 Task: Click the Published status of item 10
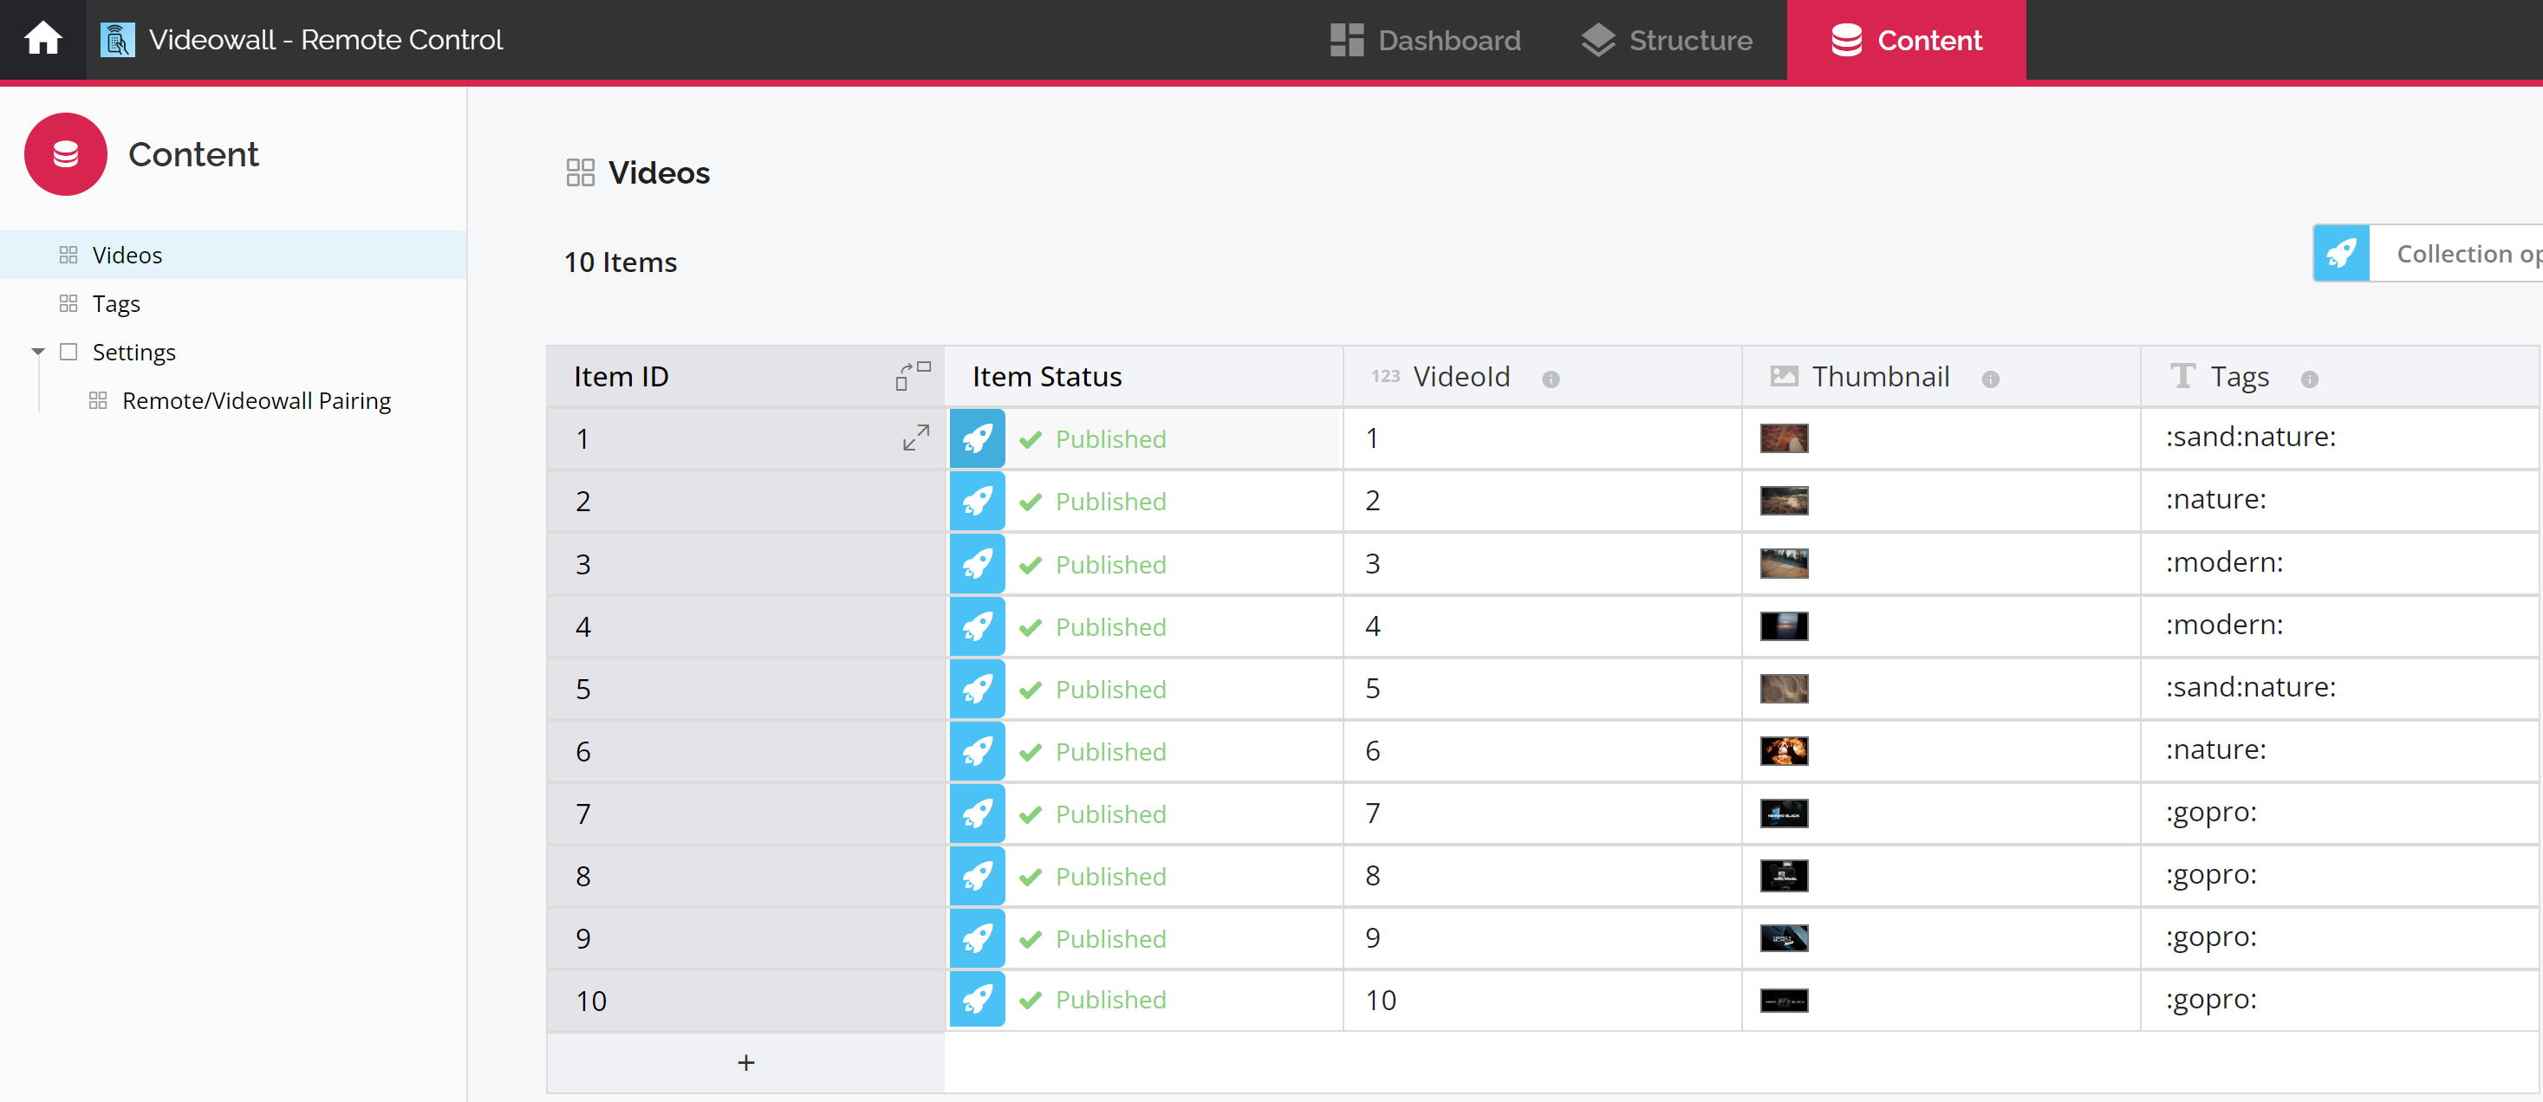[1093, 1000]
